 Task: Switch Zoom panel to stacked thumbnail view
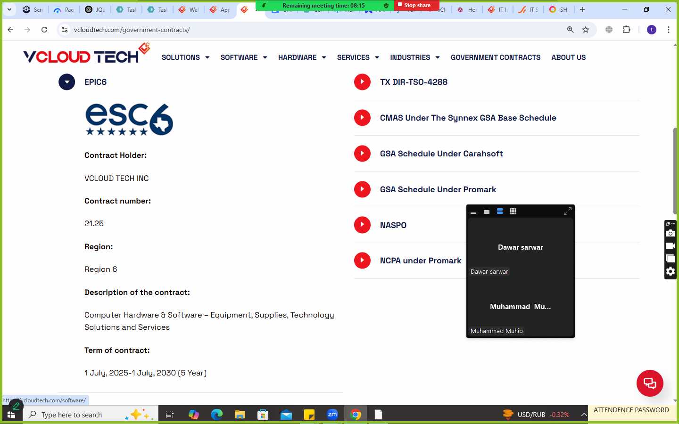(x=500, y=212)
